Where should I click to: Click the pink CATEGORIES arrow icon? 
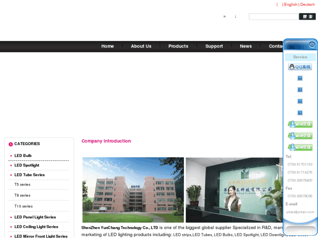point(10,144)
